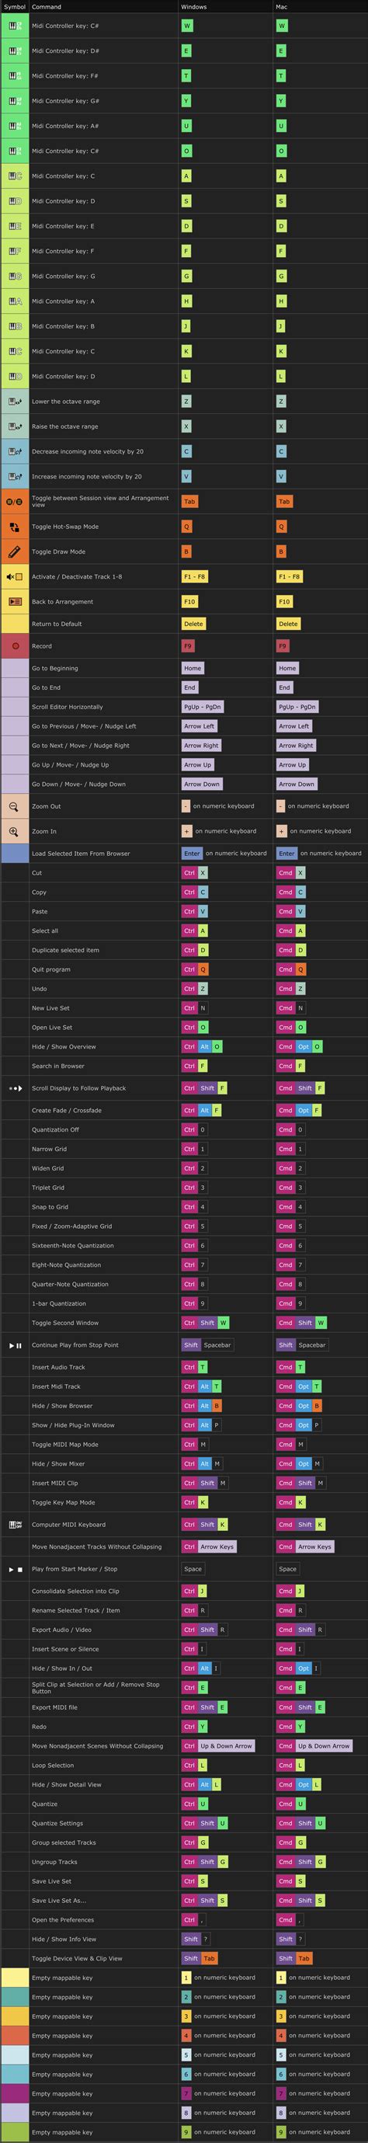This screenshot has width=368, height=2143.
Task: Click the Command column header
Action: pyautogui.click(x=47, y=7)
